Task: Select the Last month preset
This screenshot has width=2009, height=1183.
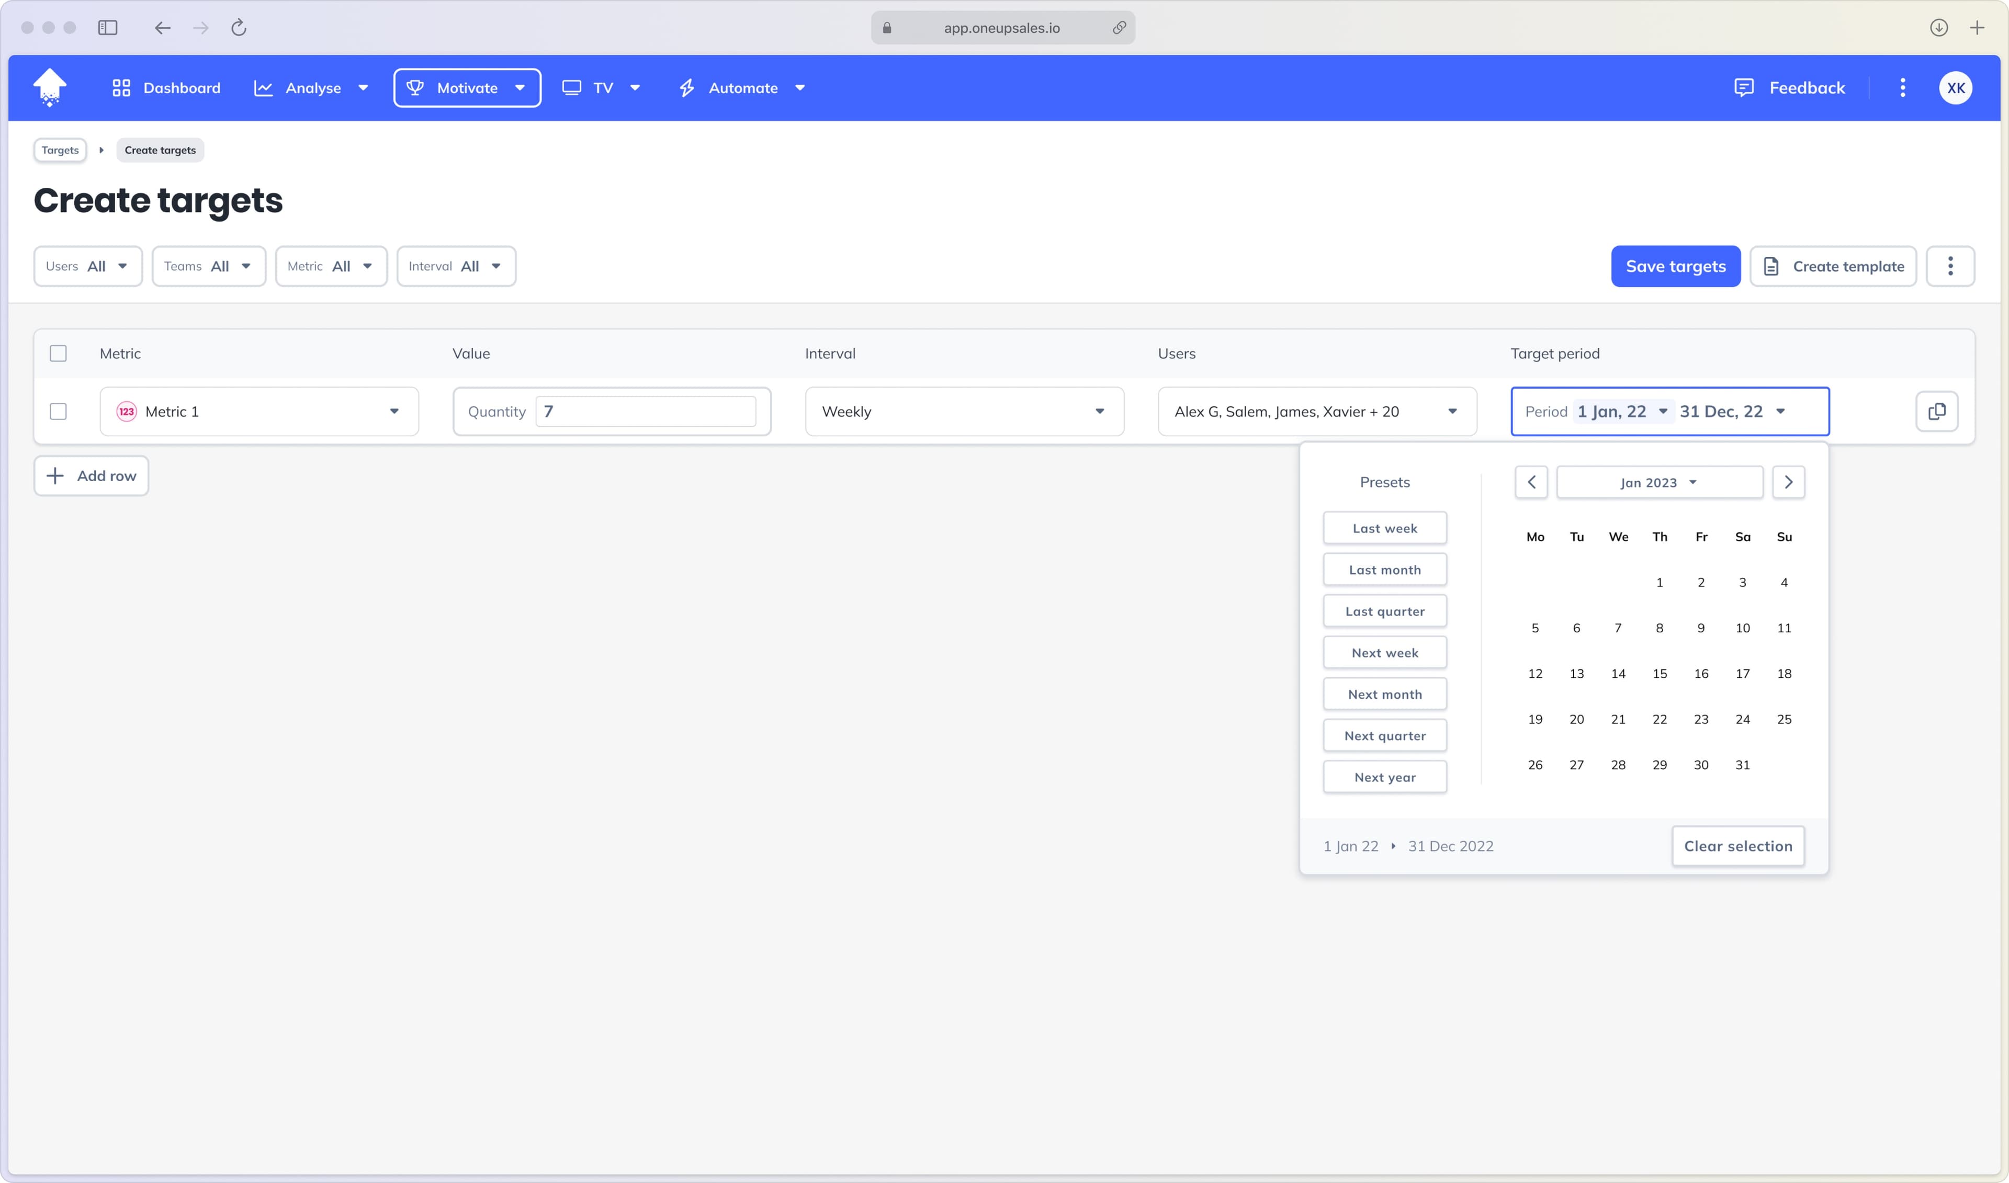Action: 1385,570
